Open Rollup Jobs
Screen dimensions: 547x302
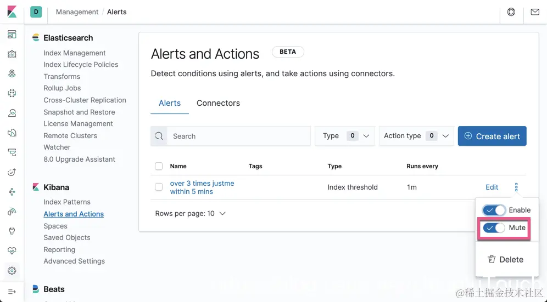(x=62, y=88)
